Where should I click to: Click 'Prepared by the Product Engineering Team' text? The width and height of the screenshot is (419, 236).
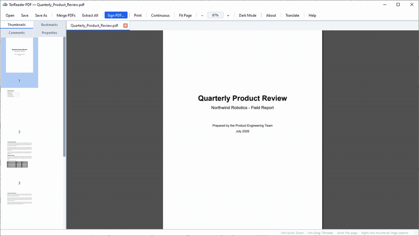pos(242,126)
